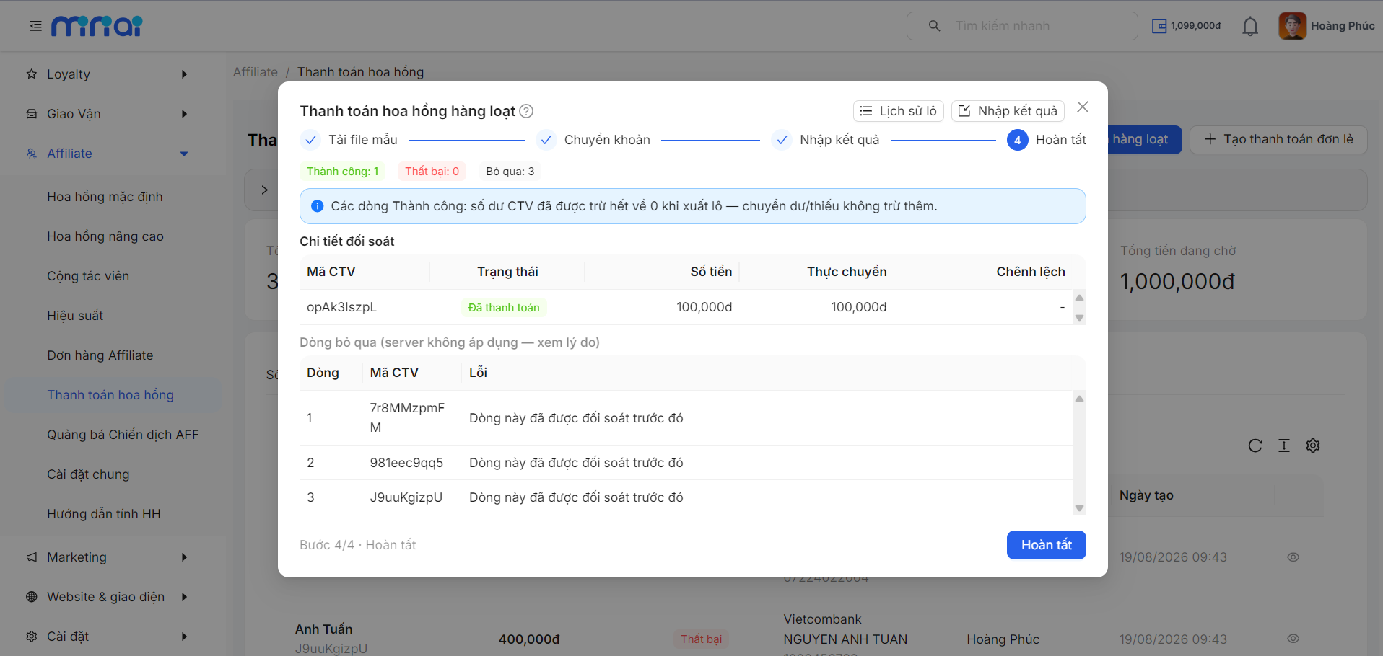1383x656 pixels.
Task: View payment dated 19/08/2026 09:43 eye icon first row
Action: point(1293,557)
